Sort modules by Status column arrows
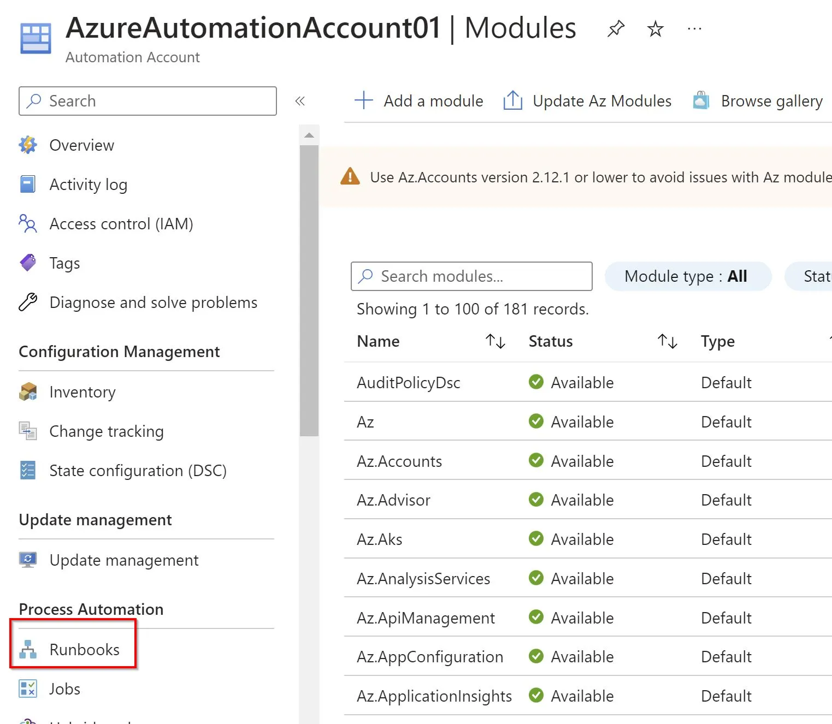Image resolution: width=832 pixels, height=724 pixels. (668, 341)
